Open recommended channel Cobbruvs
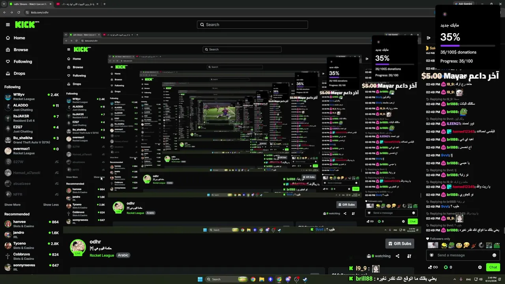505x284 pixels. coord(32,256)
